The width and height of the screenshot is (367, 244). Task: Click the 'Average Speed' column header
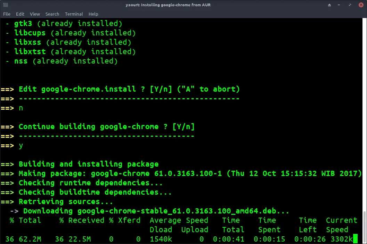(179, 220)
